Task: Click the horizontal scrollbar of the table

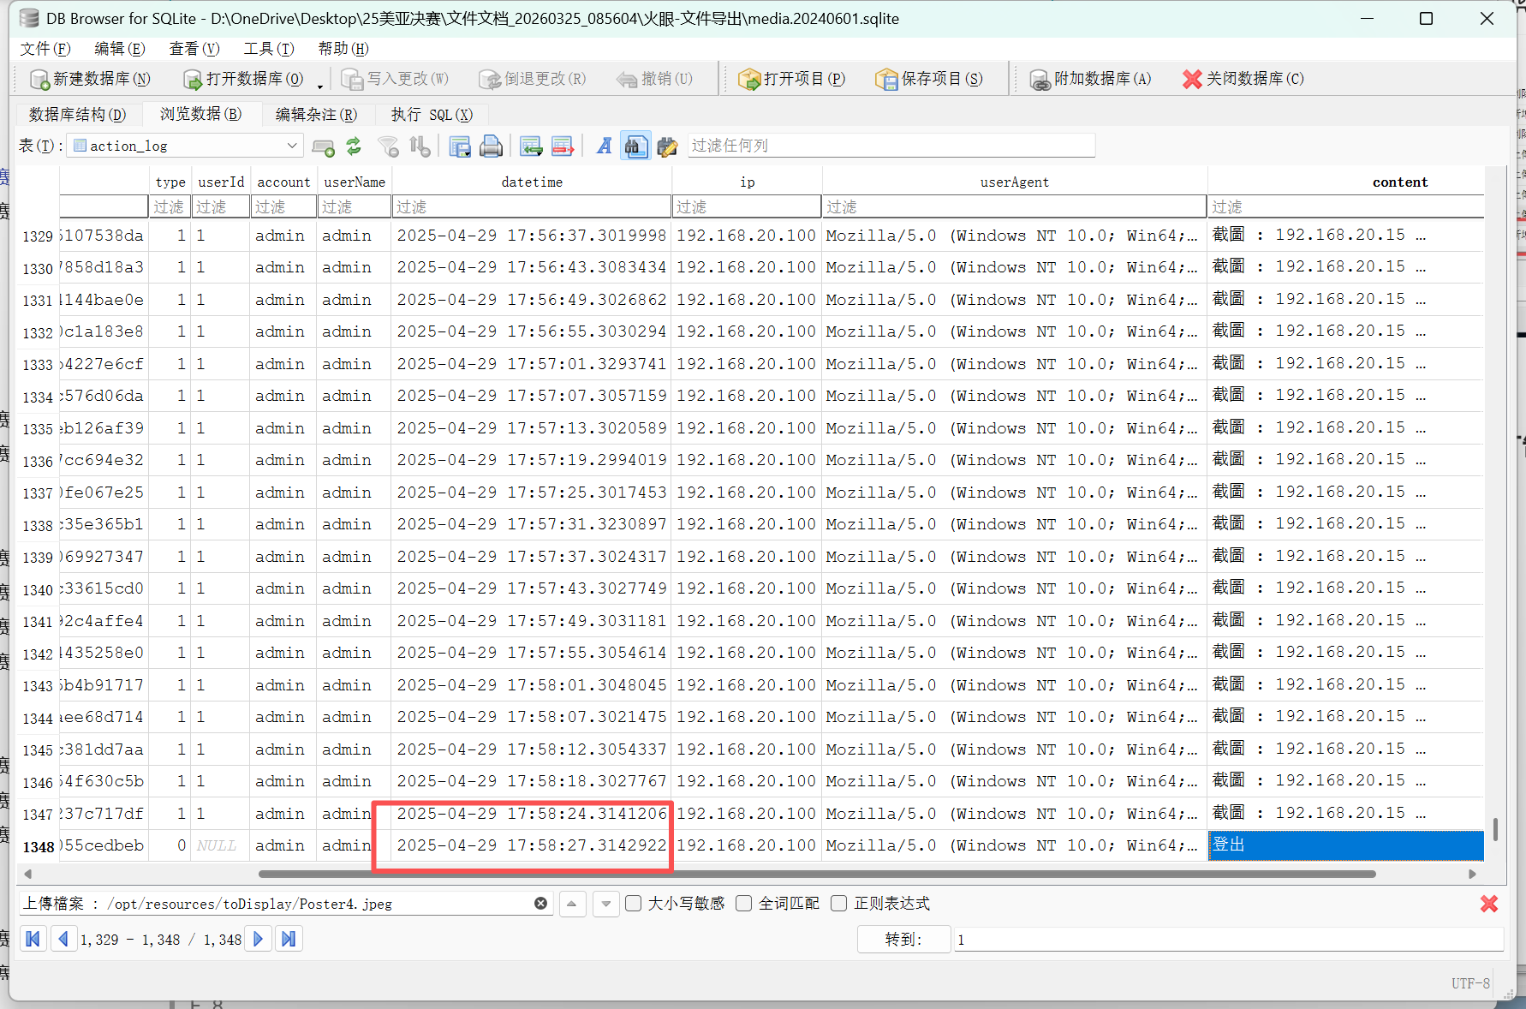Action: tap(817, 874)
